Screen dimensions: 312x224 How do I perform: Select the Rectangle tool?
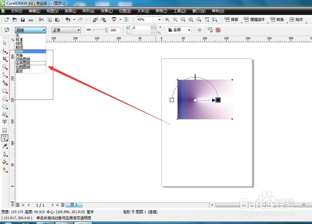(x=5, y=91)
